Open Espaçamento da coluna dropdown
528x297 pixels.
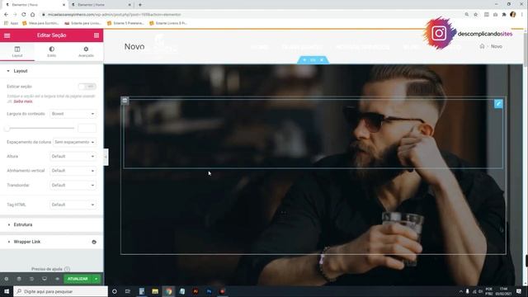pyautogui.click(x=74, y=142)
